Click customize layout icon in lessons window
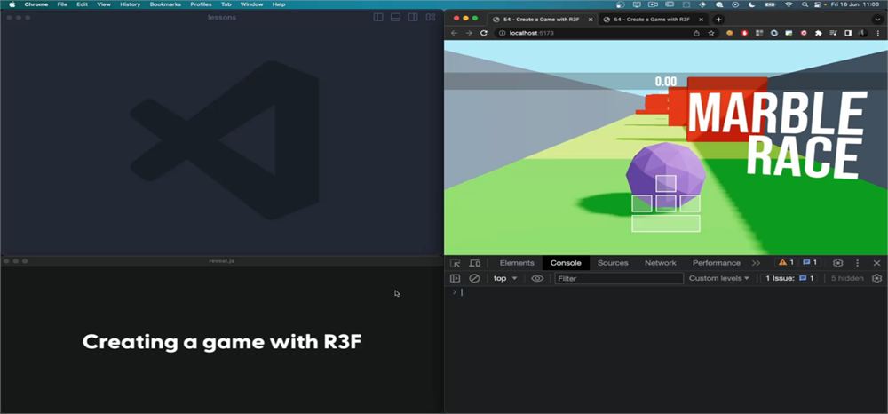This screenshot has height=414, width=888. point(431,17)
